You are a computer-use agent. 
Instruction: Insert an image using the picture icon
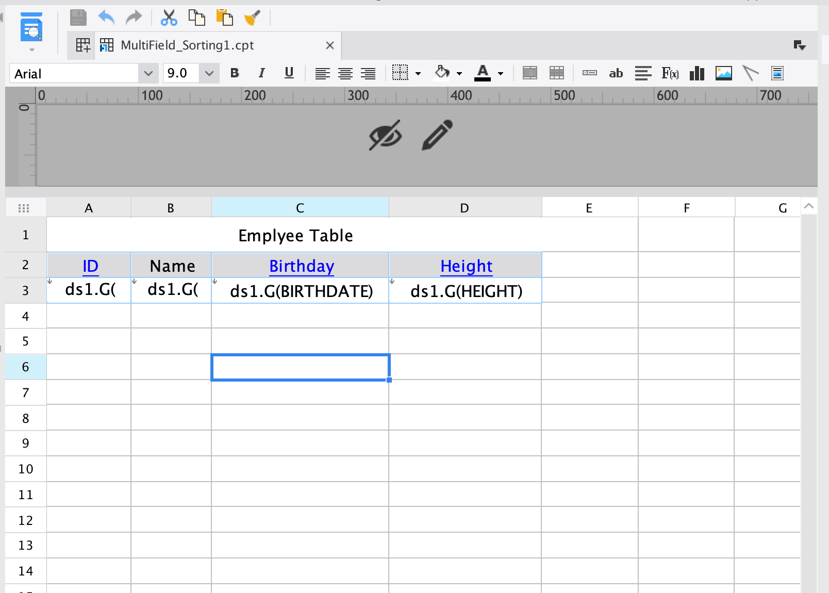coord(724,73)
